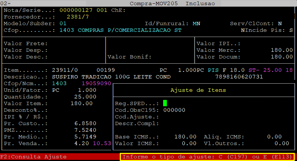The width and height of the screenshot is (297, 161).
Task: Select the NCM code 19059090
Action: tap(96, 83)
